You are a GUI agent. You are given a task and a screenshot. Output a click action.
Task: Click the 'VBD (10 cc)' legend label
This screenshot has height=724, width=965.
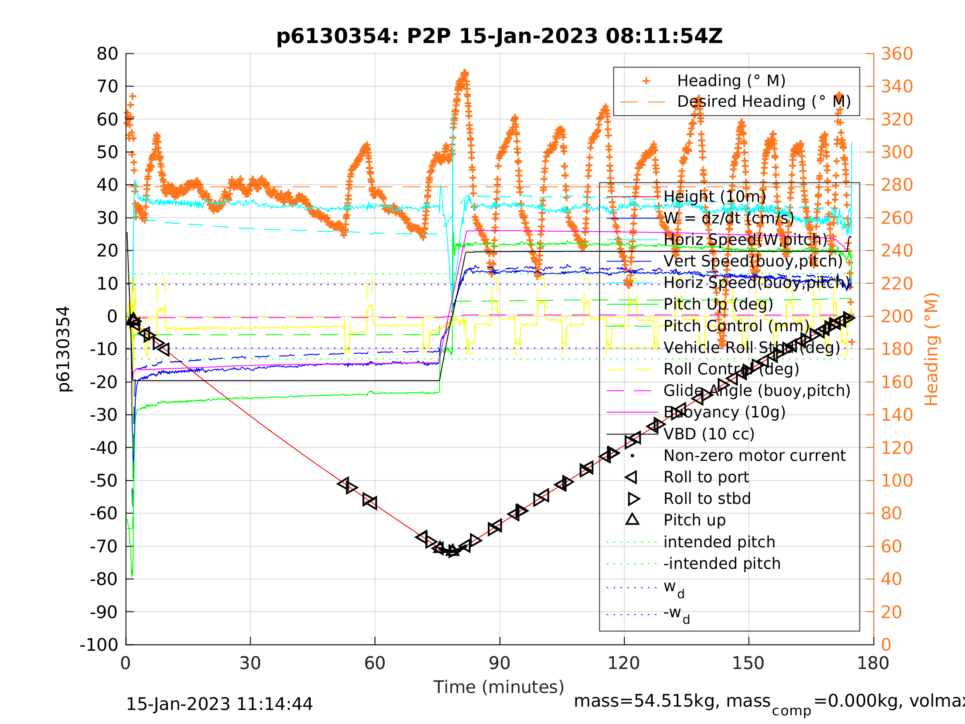coord(709,434)
